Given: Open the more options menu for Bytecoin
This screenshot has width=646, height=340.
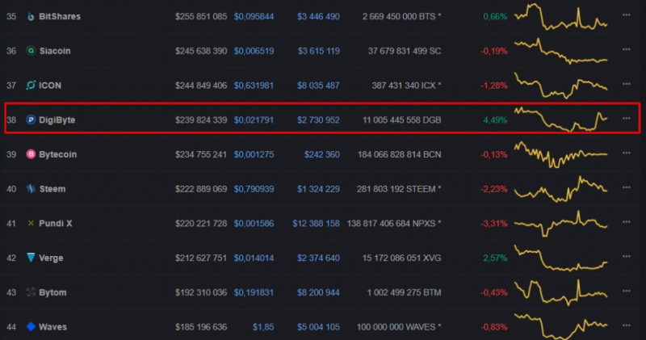Looking at the screenshot, I should (x=627, y=153).
